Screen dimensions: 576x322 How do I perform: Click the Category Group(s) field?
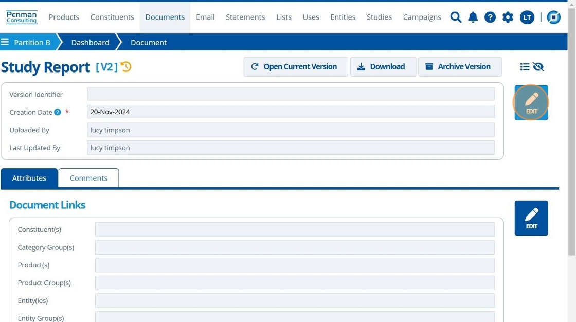coord(295,247)
